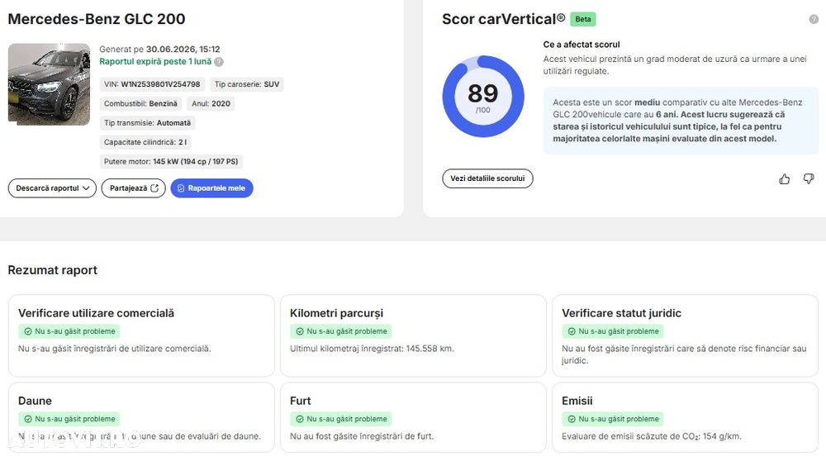Click help icon beside report expiry text

click(x=219, y=62)
